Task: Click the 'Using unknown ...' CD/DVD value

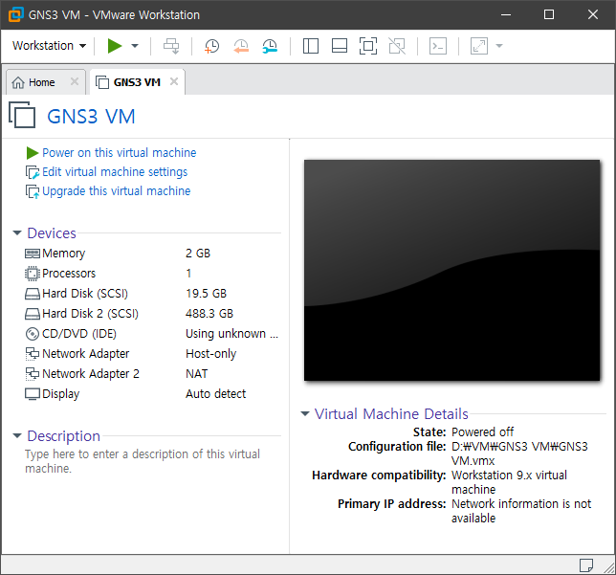Action: (231, 334)
